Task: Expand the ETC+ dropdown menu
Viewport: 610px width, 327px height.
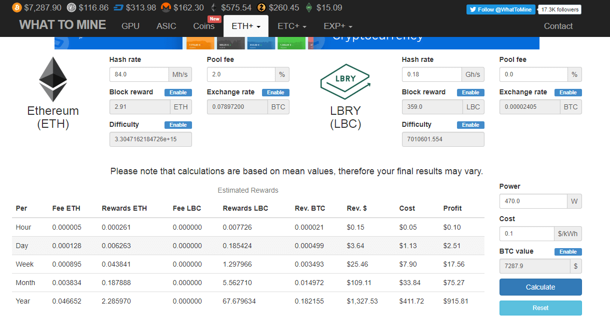Action: 292,26
